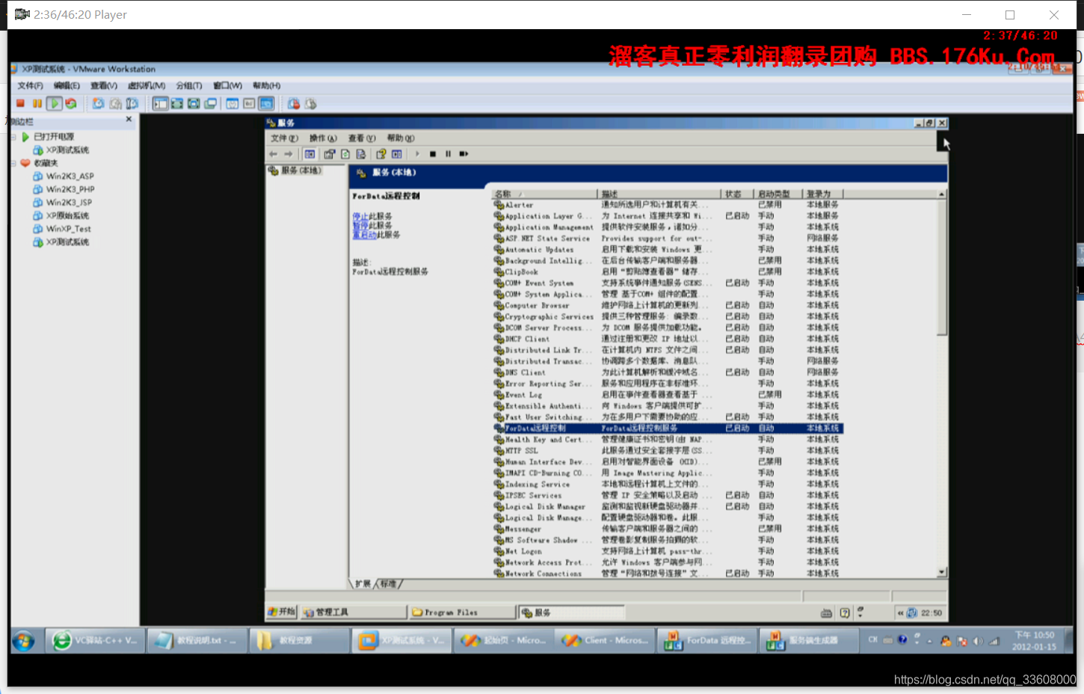Screen dimensions: 1084x694
Task: Click Program Files button on XP taskbar
Action: click(x=463, y=612)
